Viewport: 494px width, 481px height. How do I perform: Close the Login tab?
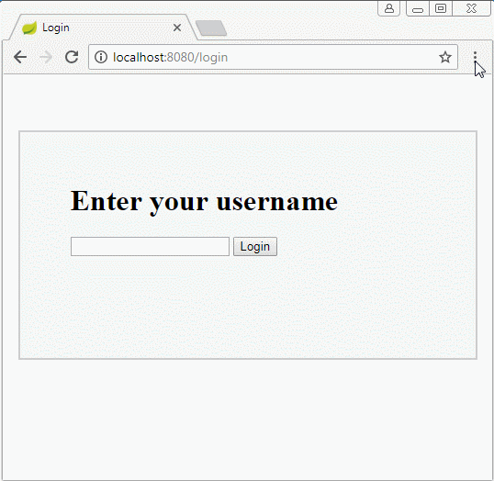pos(177,28)
